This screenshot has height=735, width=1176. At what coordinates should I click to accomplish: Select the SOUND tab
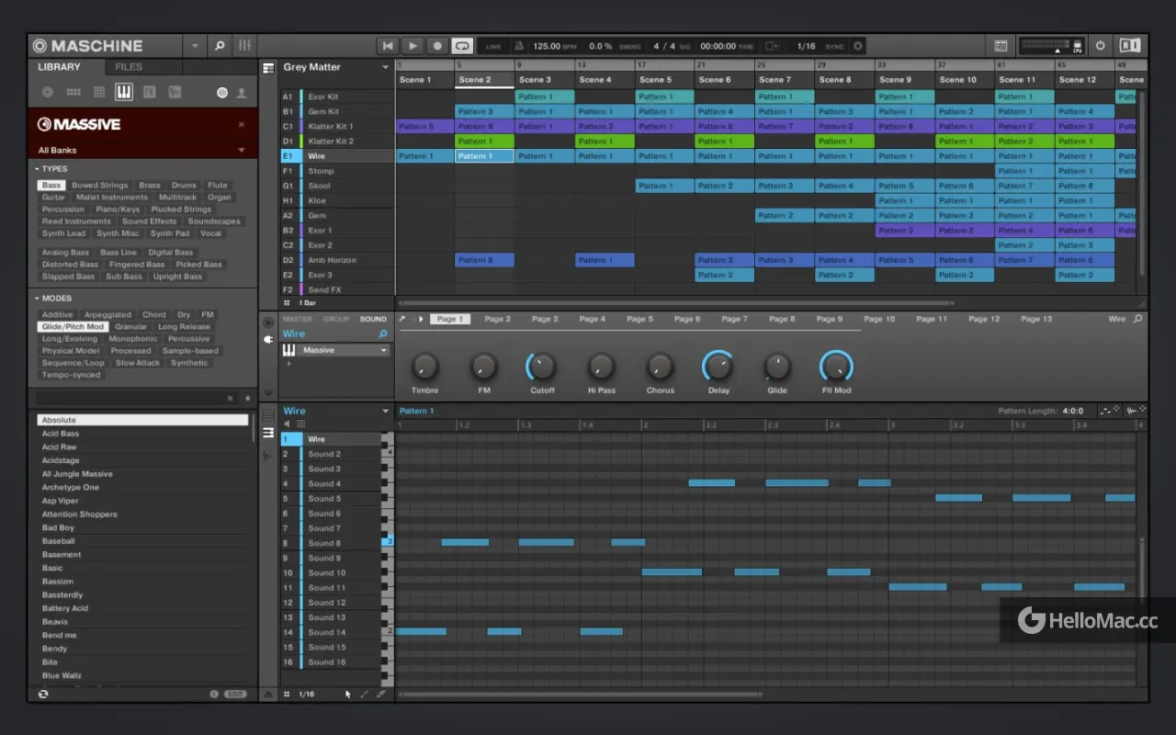[373, 319]
